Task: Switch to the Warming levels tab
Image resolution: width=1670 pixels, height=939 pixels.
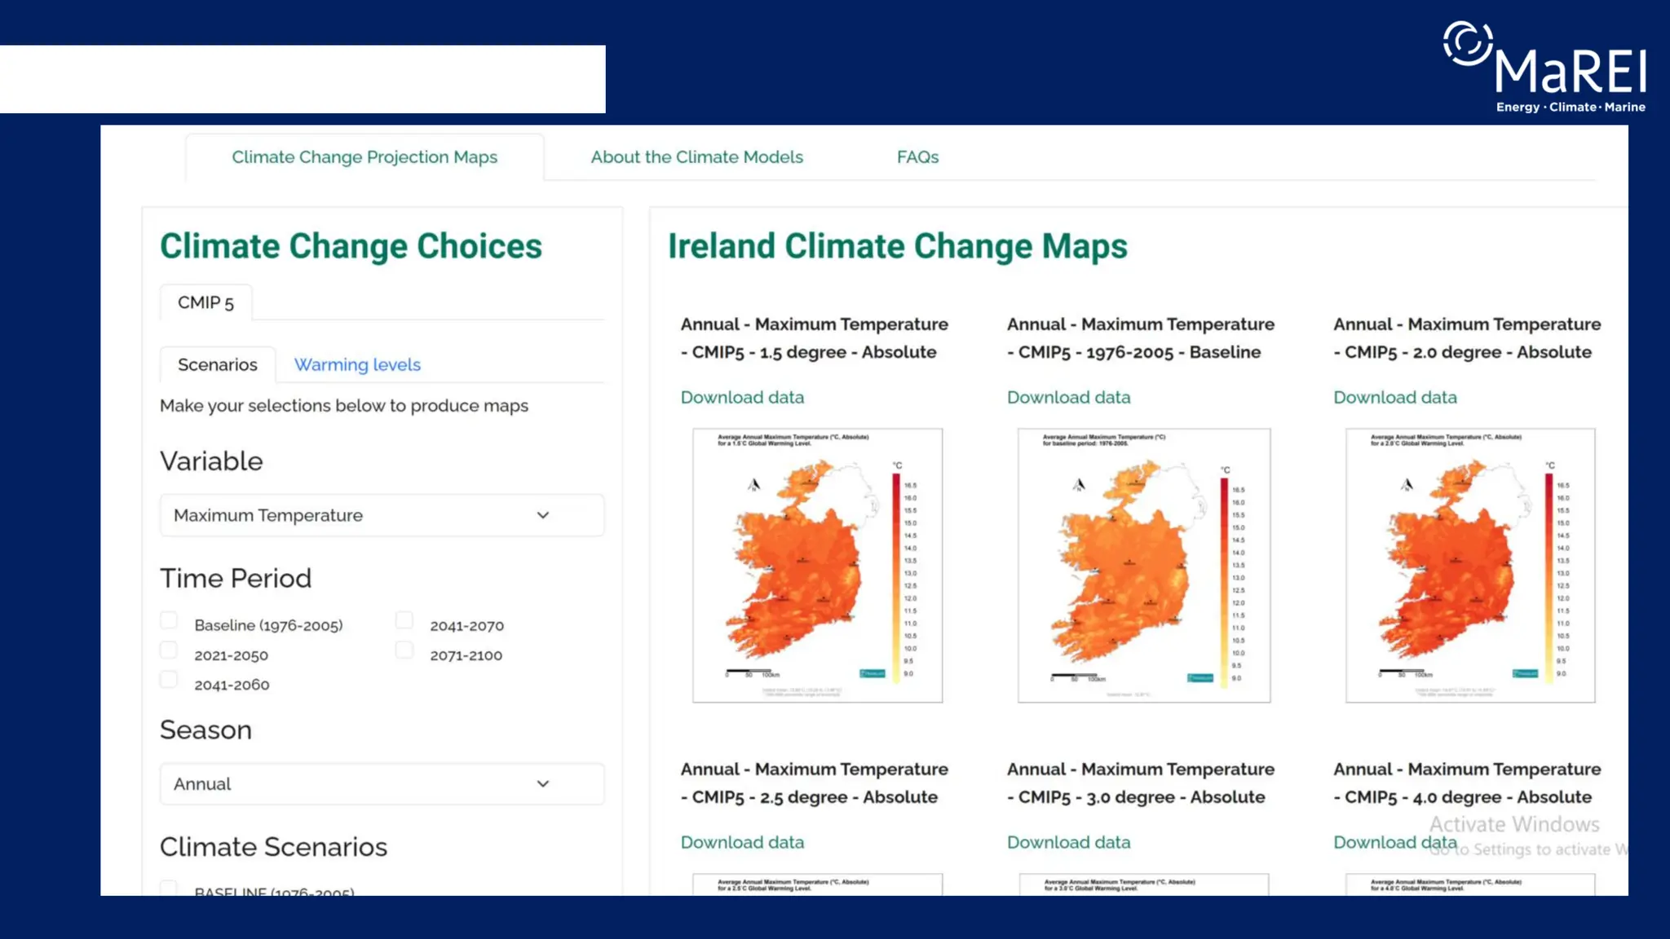Action: pyautogui.click(x=357, y=364)
